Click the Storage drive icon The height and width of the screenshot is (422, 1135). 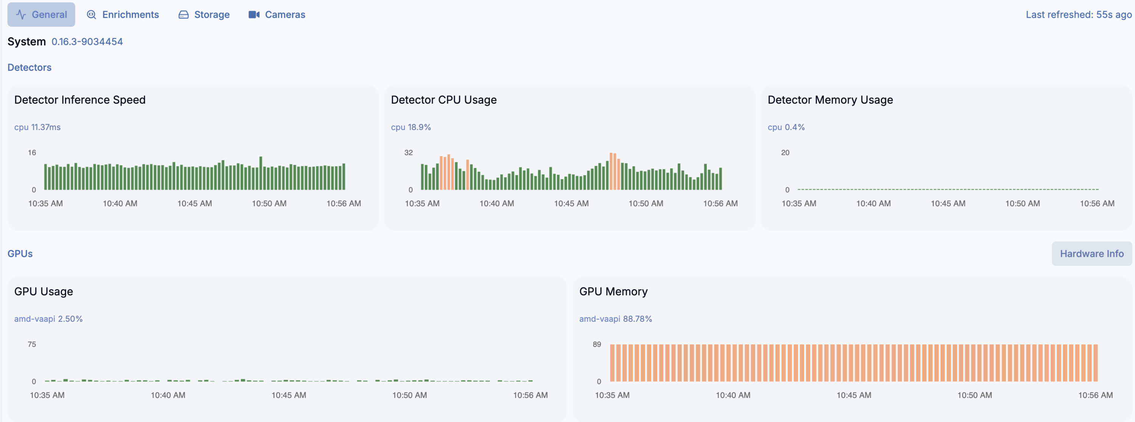click(x=183, y=14)
